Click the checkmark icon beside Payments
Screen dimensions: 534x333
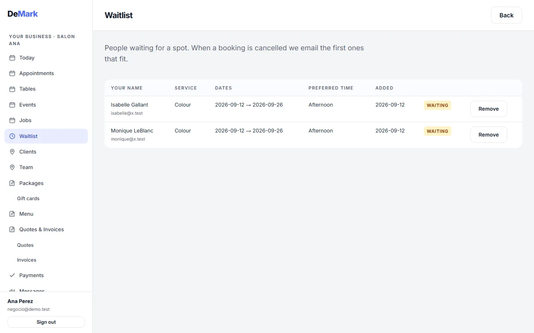pos(12,275)
